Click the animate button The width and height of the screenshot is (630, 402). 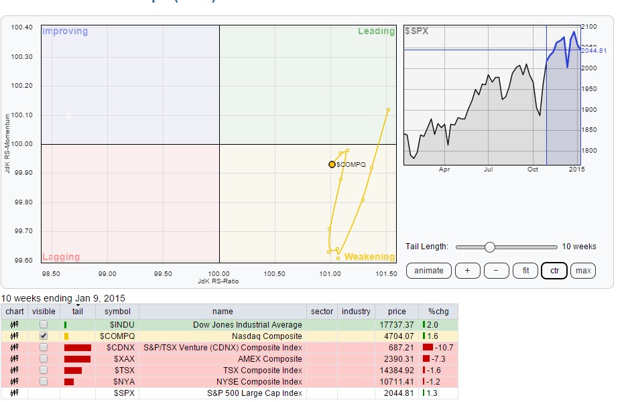point(429,271)
